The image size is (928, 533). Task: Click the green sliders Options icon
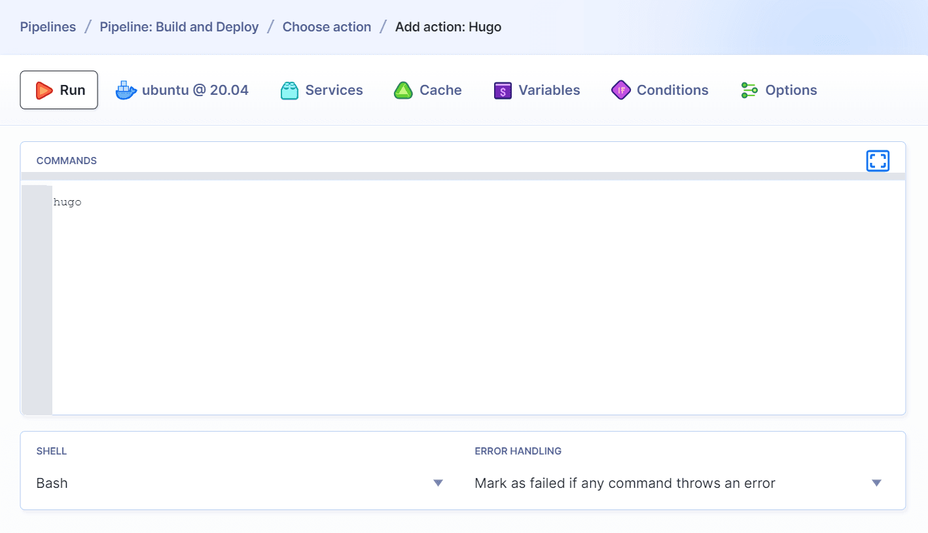coord(749,90)
